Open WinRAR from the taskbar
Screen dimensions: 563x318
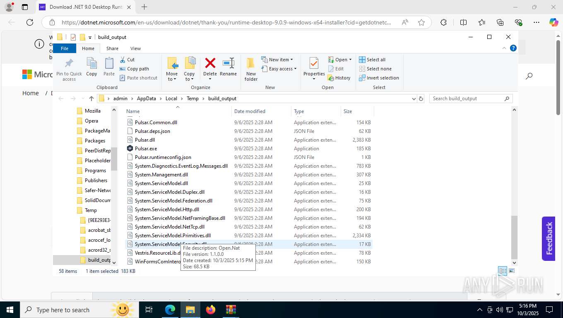pos(231,310)
